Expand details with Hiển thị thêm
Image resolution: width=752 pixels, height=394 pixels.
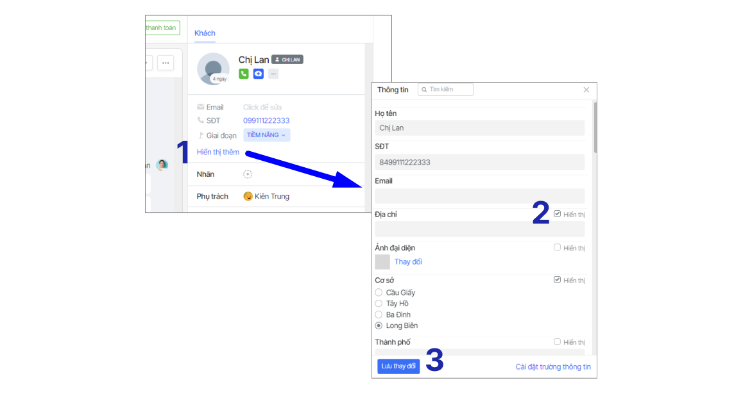pyautogui.click(x=218, y=152)
